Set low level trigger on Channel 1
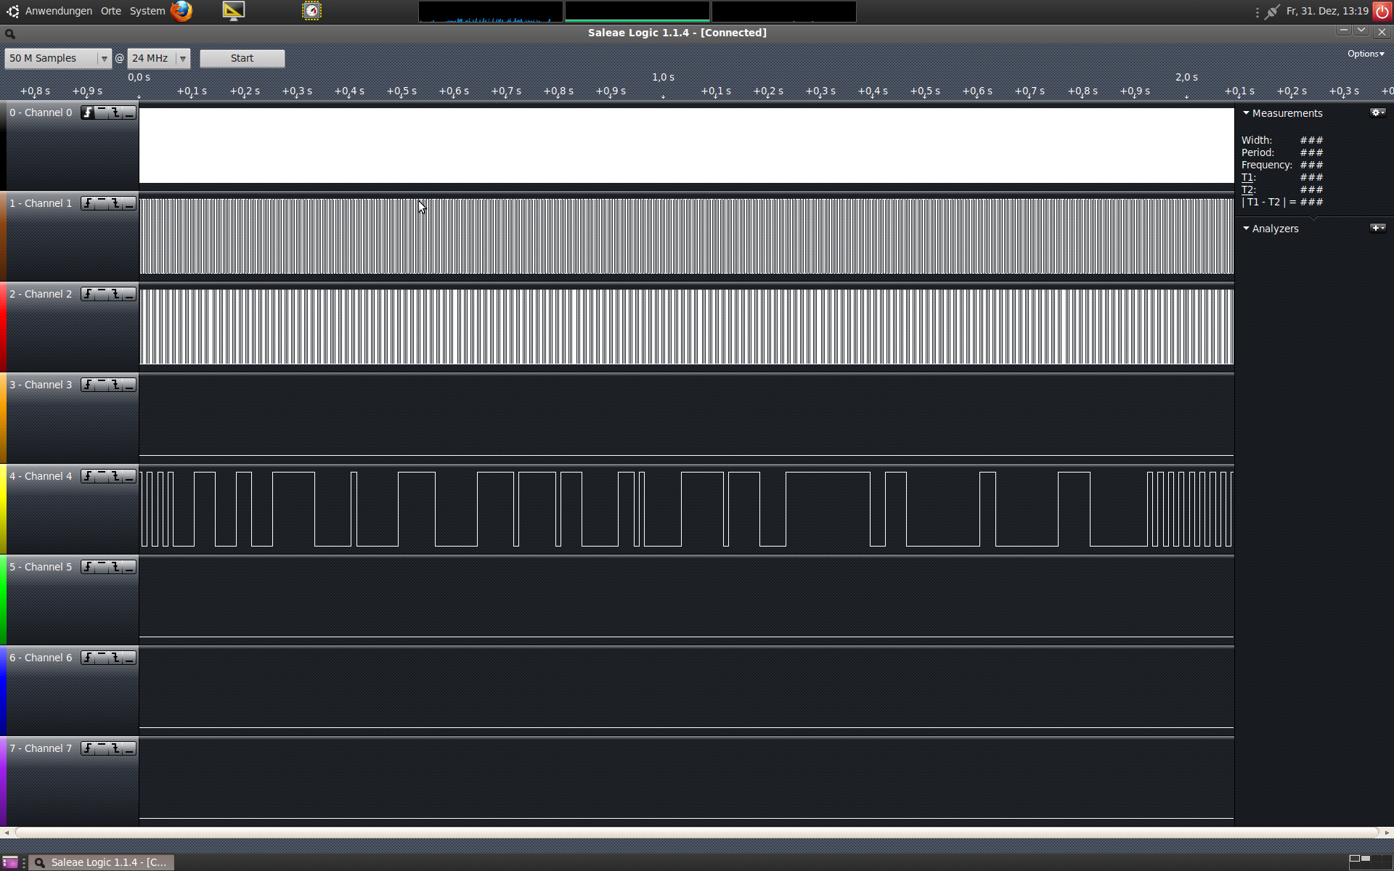 [x=129, y=203]
